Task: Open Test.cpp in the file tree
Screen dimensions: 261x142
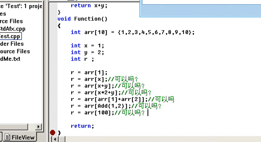Action: [x=10, y=36]
